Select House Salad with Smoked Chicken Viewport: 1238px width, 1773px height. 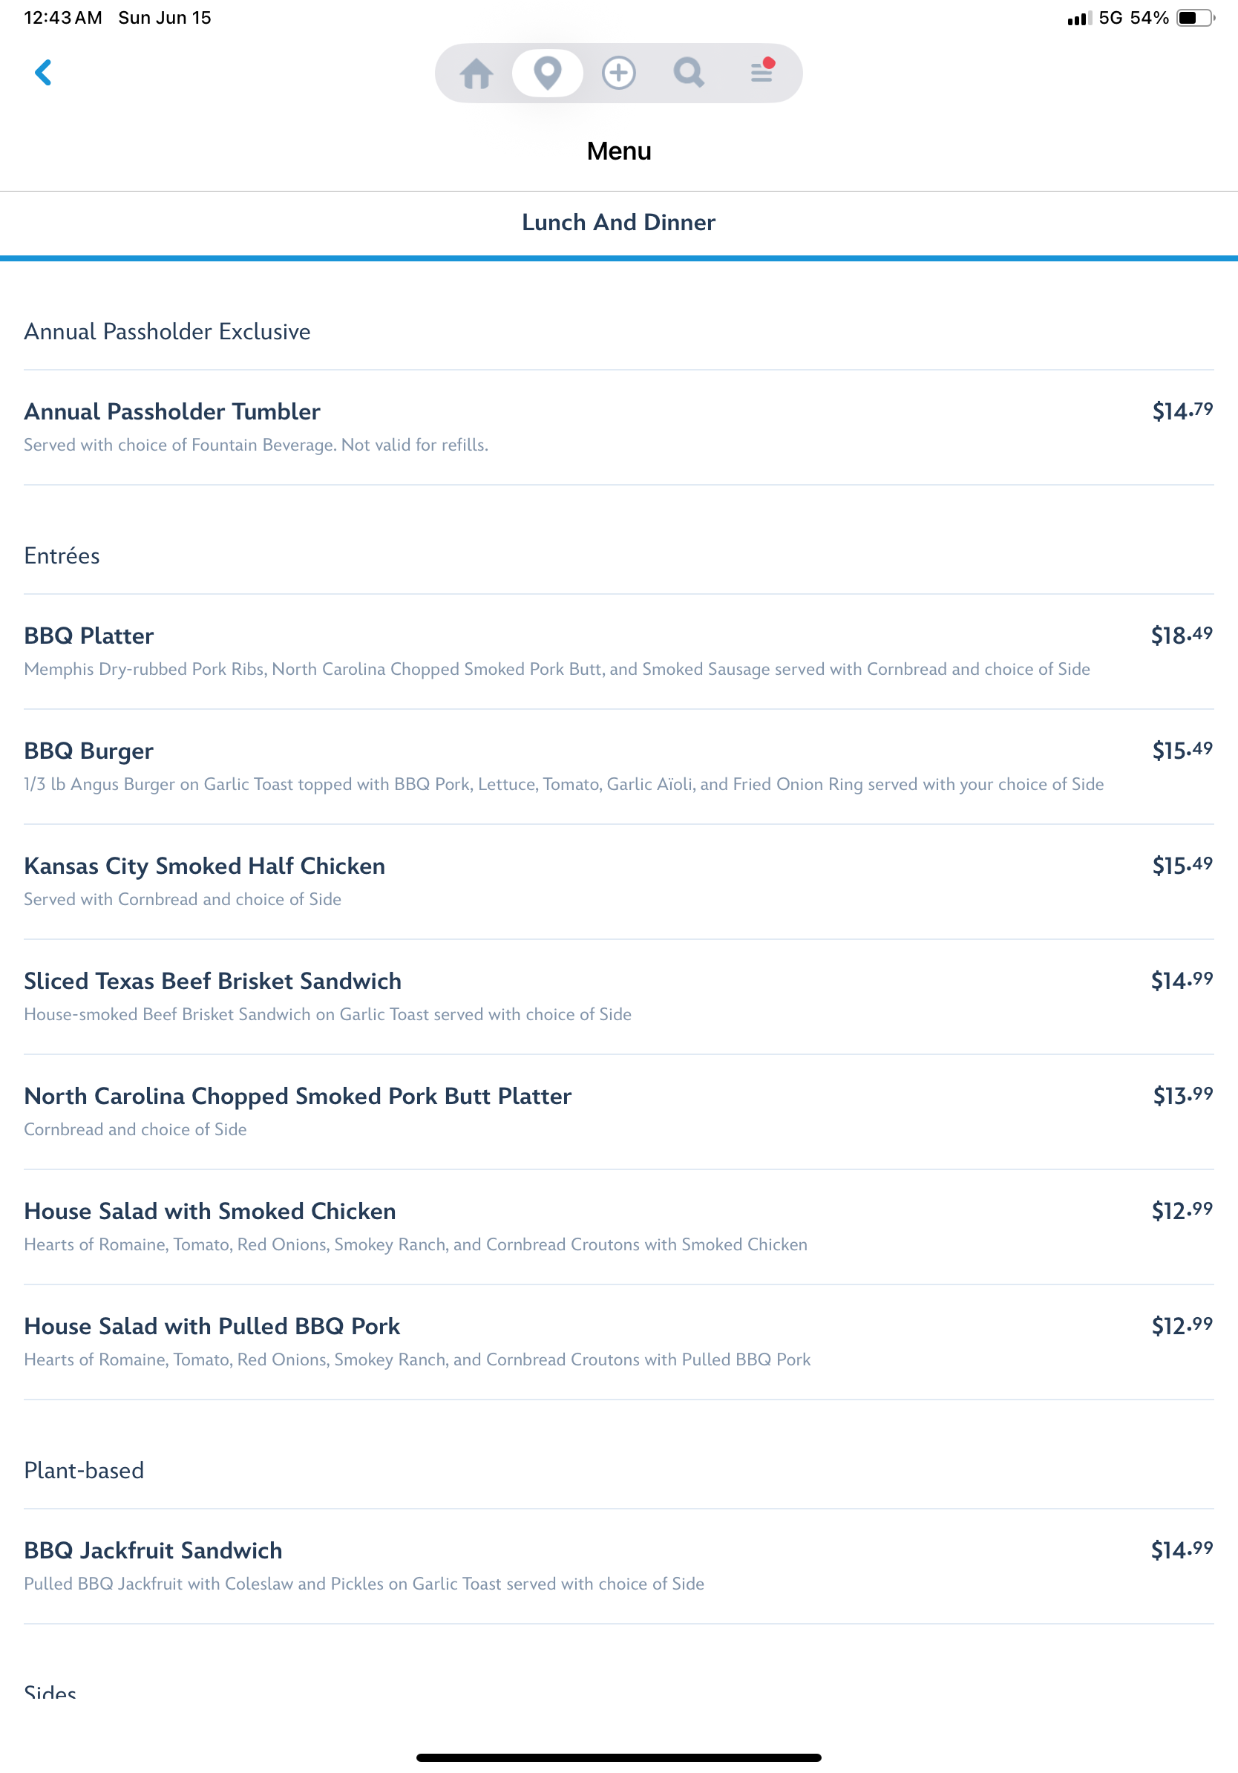(210, 1211)
